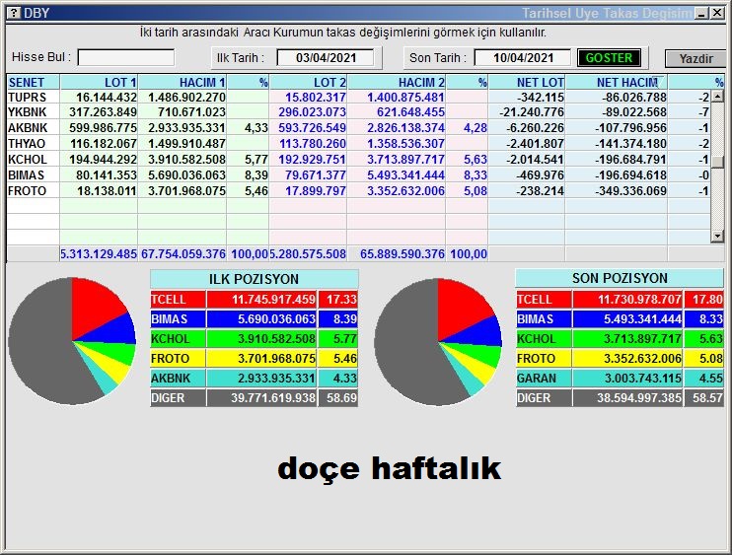The height and width of the screenshot is (555, 732).
Task: Select the THYAO row
Action: click(358, 144)
